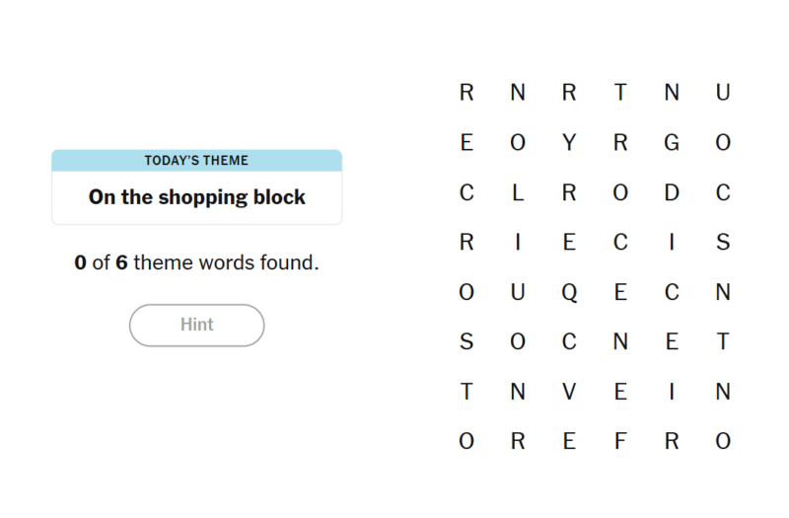Tap the I directly above the bottom-row R
This screenshot has height=518, width=789.
[672, 392]
